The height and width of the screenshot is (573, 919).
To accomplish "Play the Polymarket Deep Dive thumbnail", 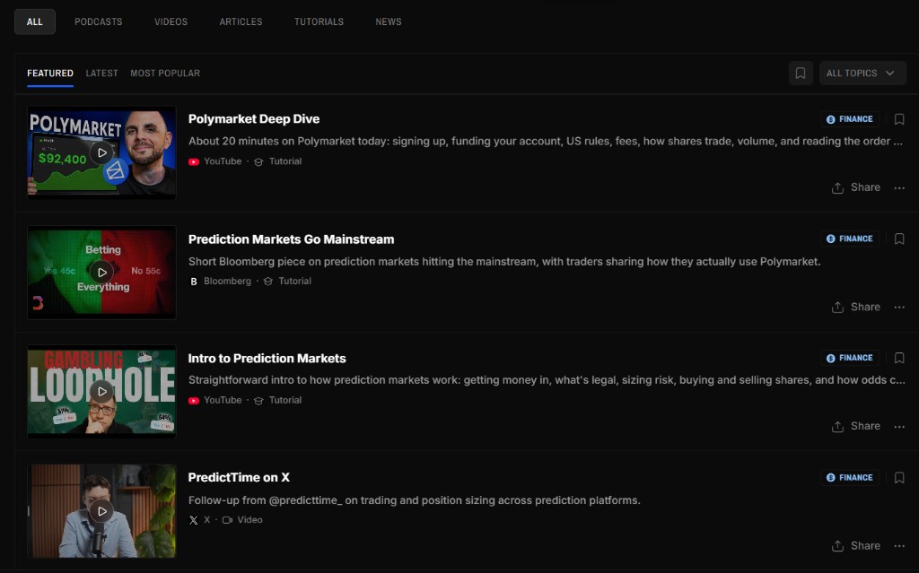I will 102,152.
